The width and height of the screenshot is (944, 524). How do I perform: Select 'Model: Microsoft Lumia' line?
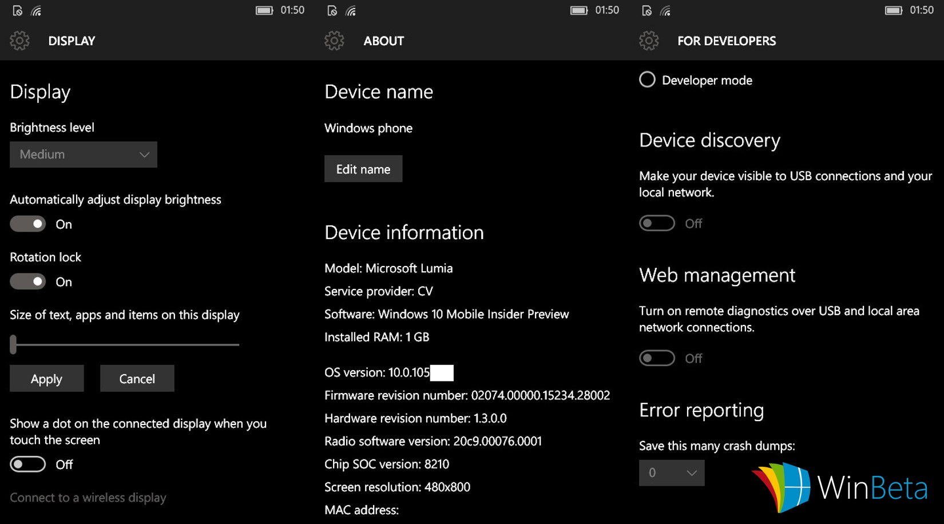point(388,268)
